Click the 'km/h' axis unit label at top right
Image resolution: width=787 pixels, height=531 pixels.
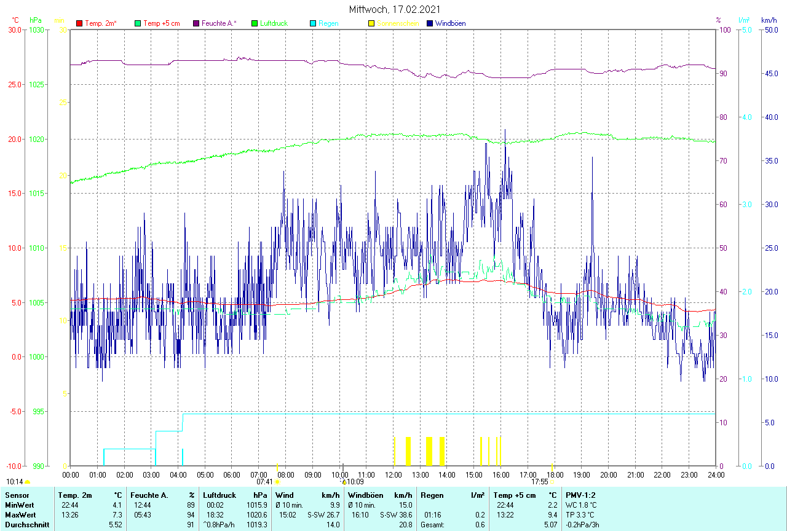coord(769,20)
